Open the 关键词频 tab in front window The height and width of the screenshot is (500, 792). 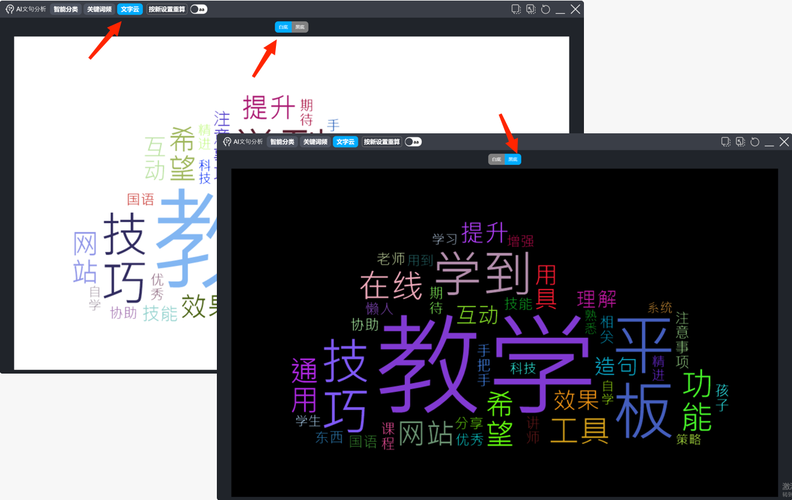[x=315, y=142]
